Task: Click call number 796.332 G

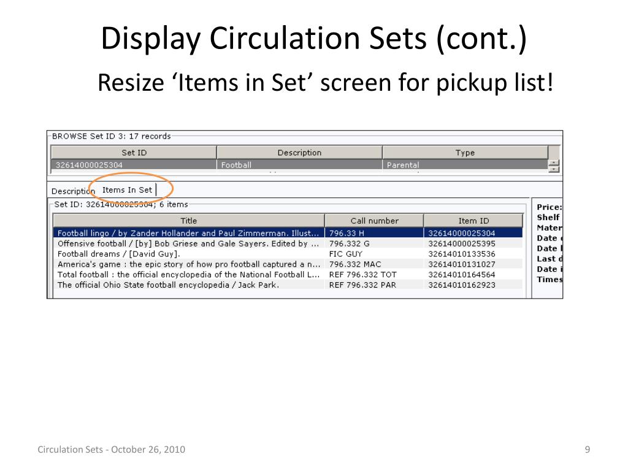Action: (x=374, y=243)
